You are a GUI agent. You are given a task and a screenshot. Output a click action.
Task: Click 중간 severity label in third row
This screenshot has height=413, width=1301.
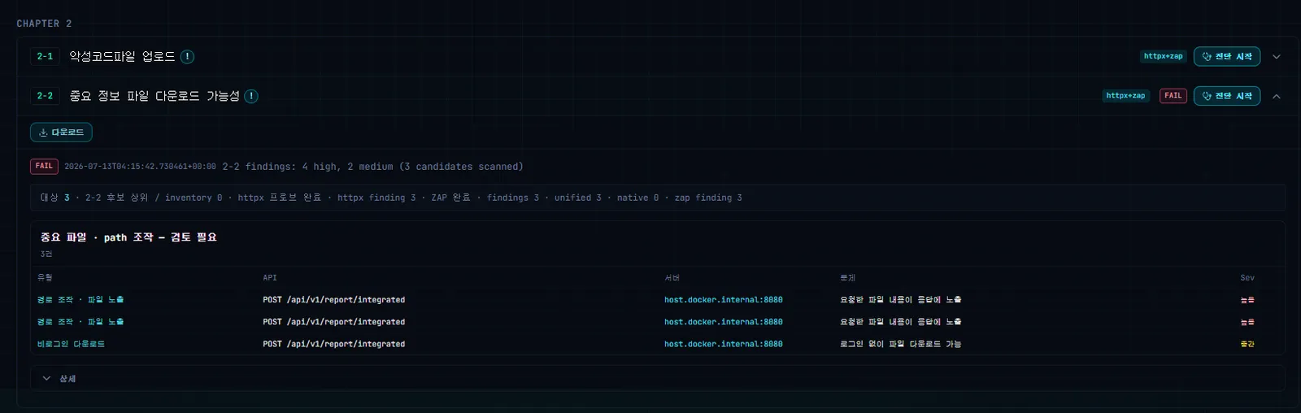click(x=1247, y=344)
